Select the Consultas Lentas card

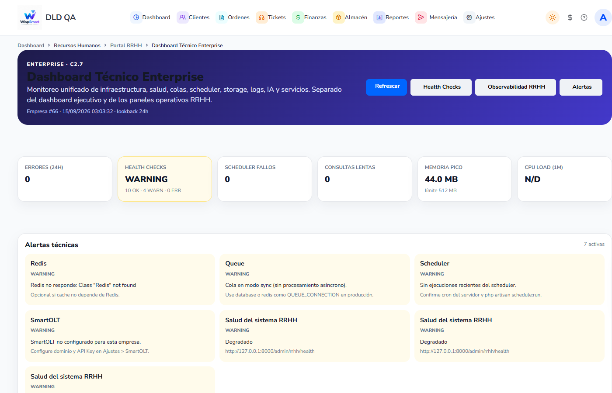[365, 179]
